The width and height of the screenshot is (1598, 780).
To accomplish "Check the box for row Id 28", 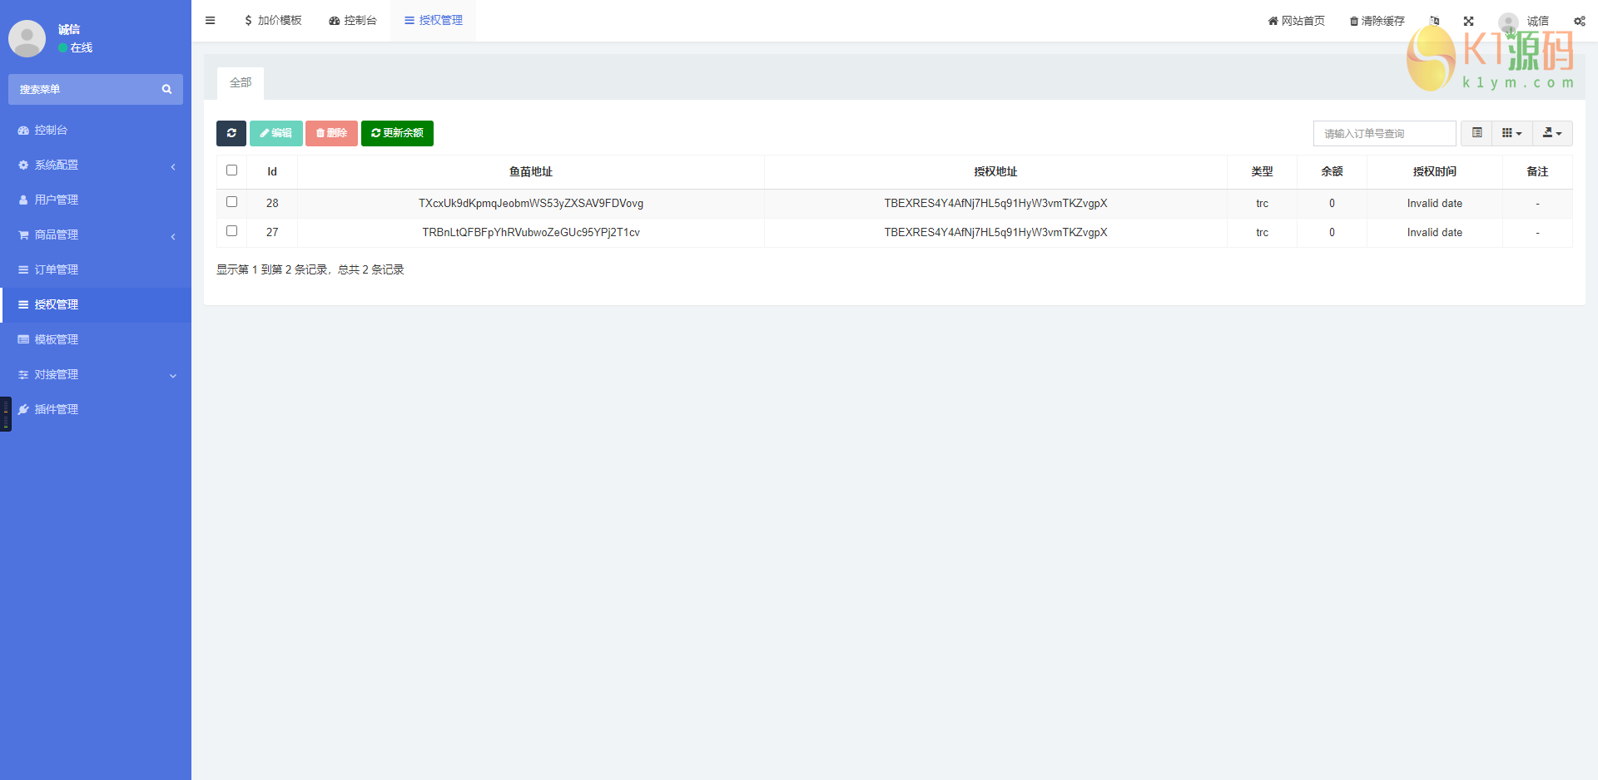I will tap(231, 202).
